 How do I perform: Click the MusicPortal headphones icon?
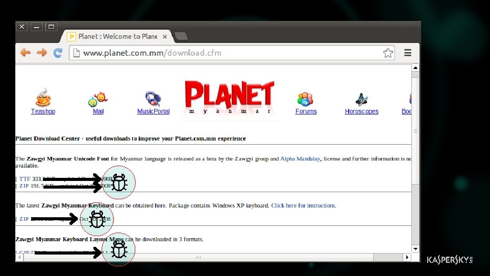(x=153, y=99)
